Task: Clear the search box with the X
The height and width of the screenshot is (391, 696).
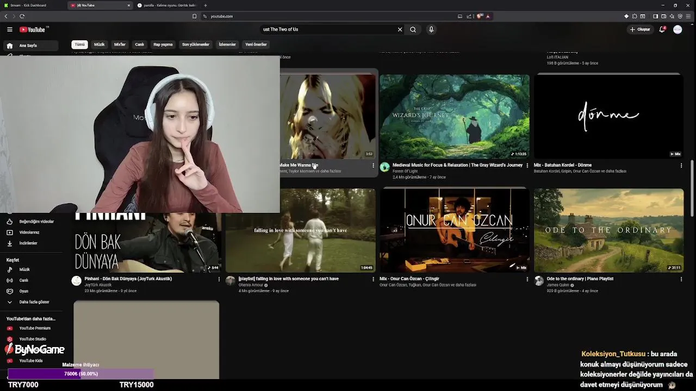Action: coord(400,29)
